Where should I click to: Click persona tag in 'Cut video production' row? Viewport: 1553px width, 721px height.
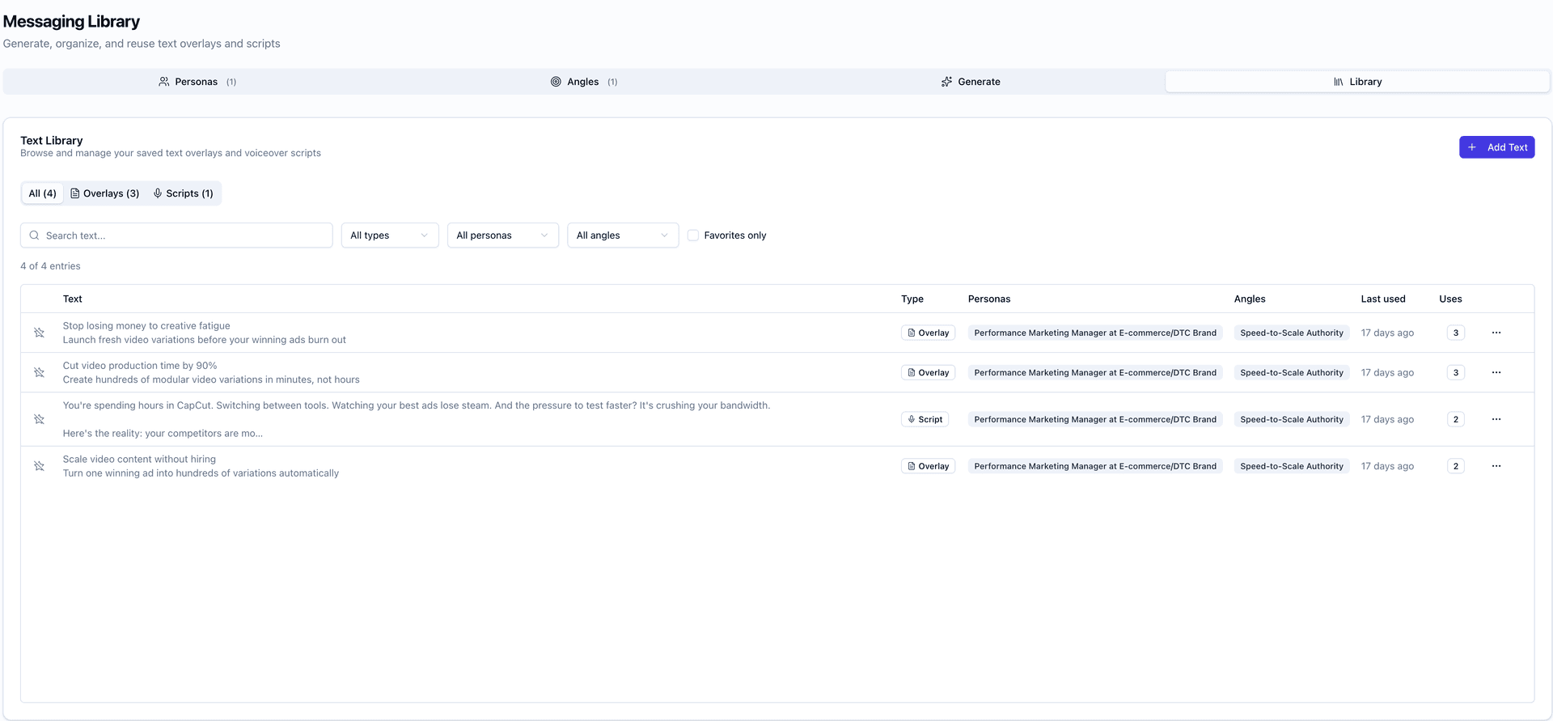(x=1095, y=372)
